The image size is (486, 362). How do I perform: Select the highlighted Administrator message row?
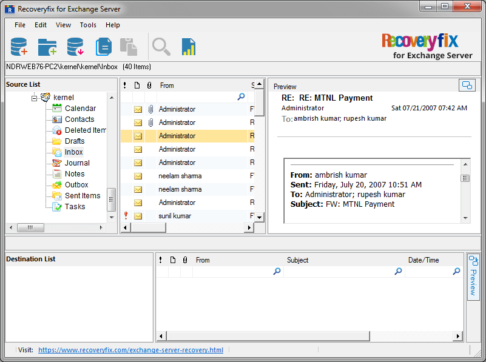point(187,136)
